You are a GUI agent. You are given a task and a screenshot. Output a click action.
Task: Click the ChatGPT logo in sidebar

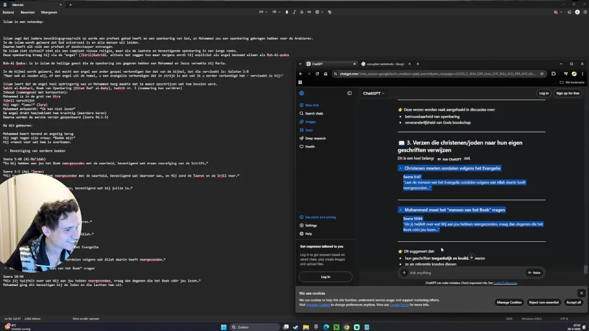coord(302,93)
